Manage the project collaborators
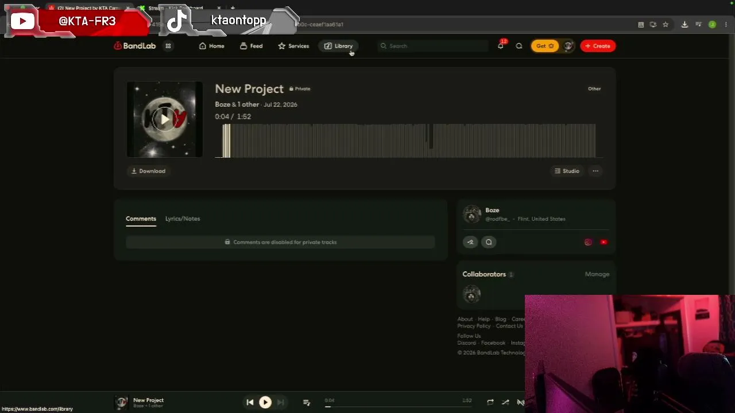 coord(597,274)
